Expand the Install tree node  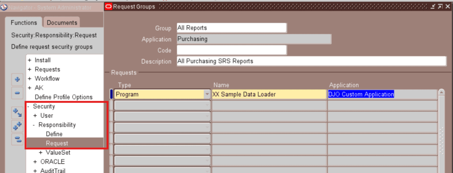click(x=30, y=60)
